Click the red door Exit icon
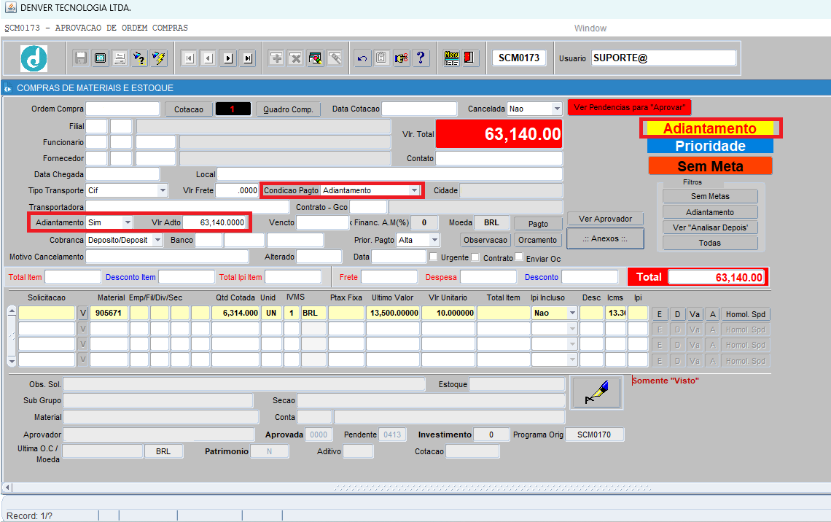831x522 pixels. (469, 58)
